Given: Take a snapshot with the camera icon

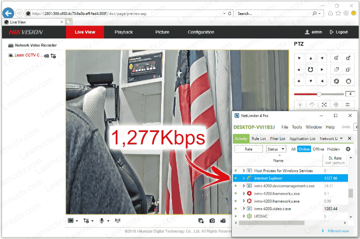Looking at the screenshot, I should 212,220.
